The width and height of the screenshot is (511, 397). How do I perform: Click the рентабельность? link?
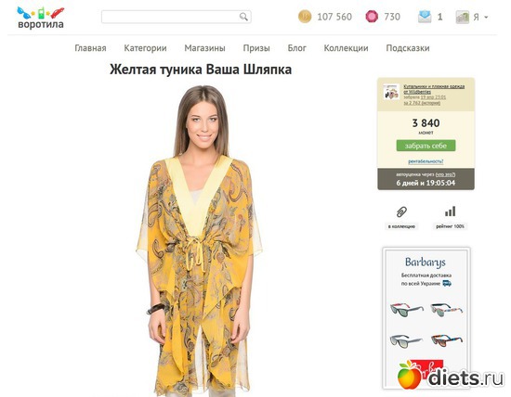point(426,161)
